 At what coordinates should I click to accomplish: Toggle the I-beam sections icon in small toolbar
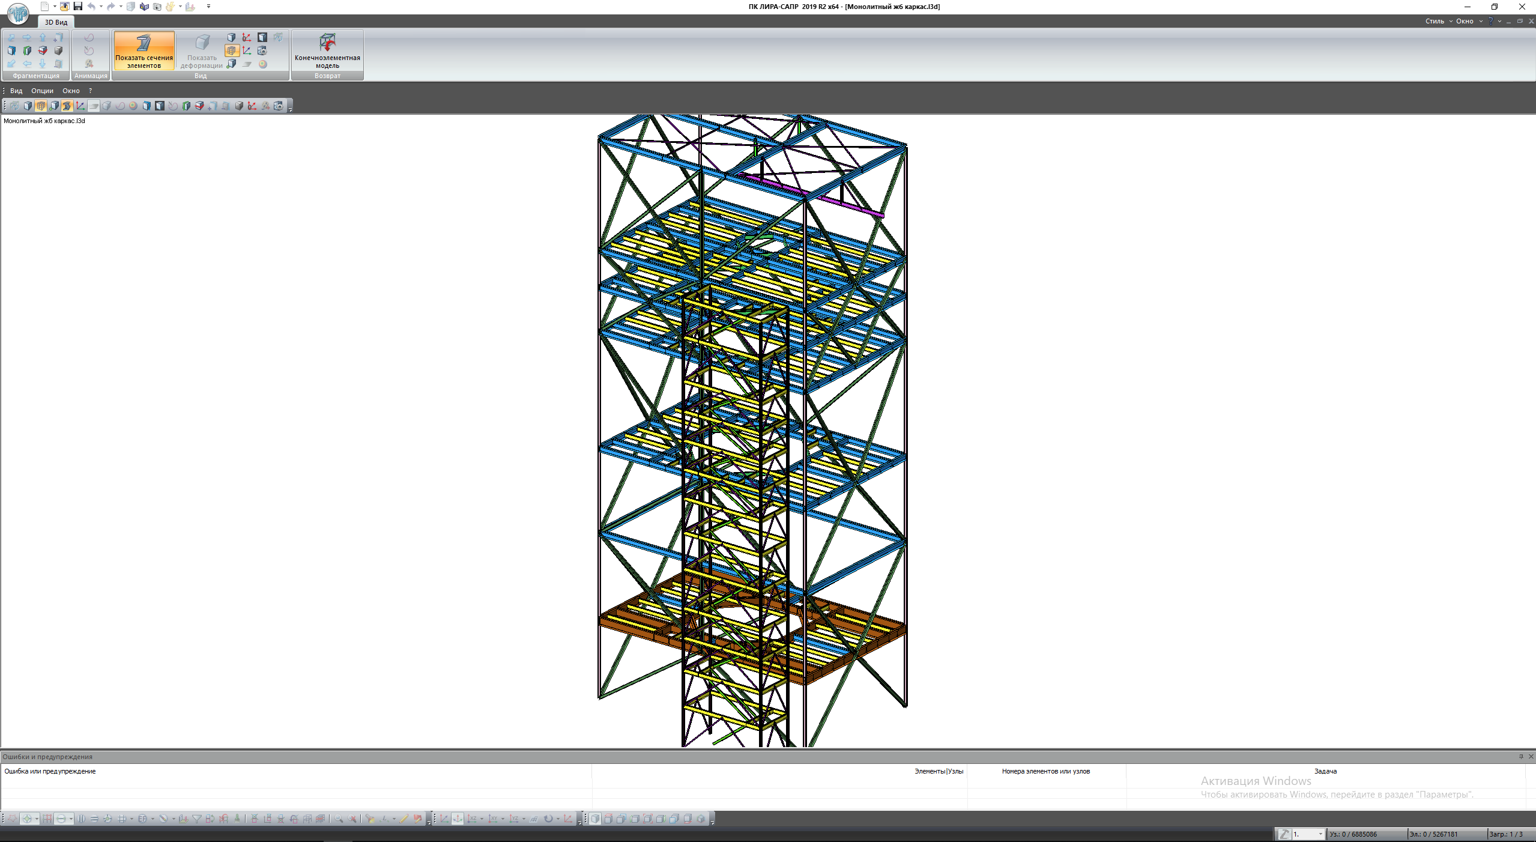click(x=67, y=106)
